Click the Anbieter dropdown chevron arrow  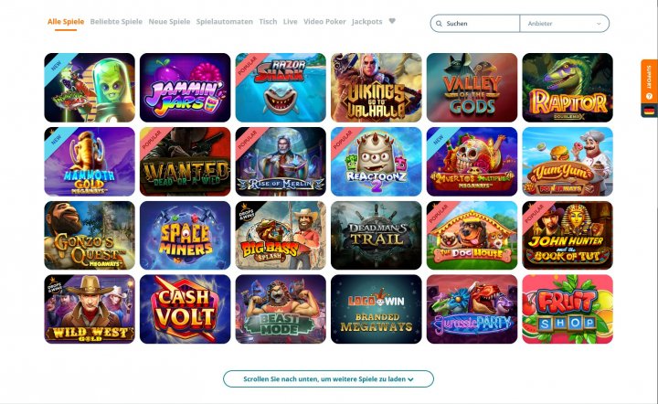(x=599, y=24)
